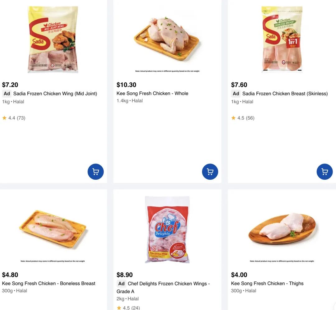
Task: Click whole chicken on wooden tray image
Action: pos(167,39)
